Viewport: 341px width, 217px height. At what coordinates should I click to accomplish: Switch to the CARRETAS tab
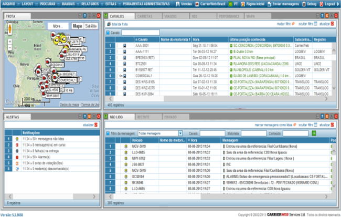pyautogui.click(x=148, y=16)
